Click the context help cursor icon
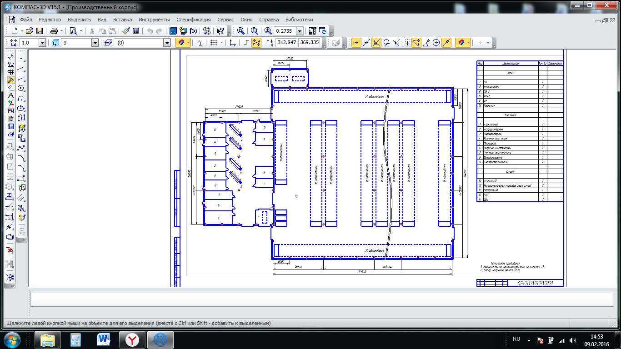The height and width of the screenshot is (349, 621). [x=220, y=31]
